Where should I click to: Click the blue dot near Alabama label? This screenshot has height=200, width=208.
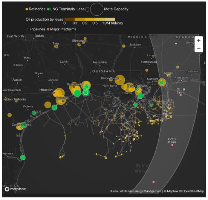click(x=176, y=44)
